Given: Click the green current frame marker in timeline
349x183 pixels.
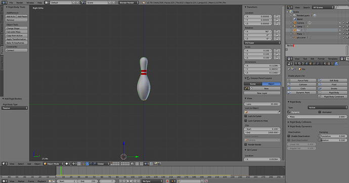Looking at the screenshot, I should 61,171.
